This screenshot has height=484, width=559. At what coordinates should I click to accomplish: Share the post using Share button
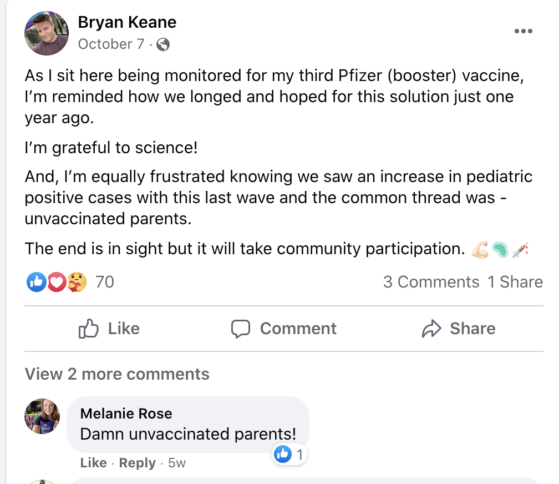pos(458,329)
